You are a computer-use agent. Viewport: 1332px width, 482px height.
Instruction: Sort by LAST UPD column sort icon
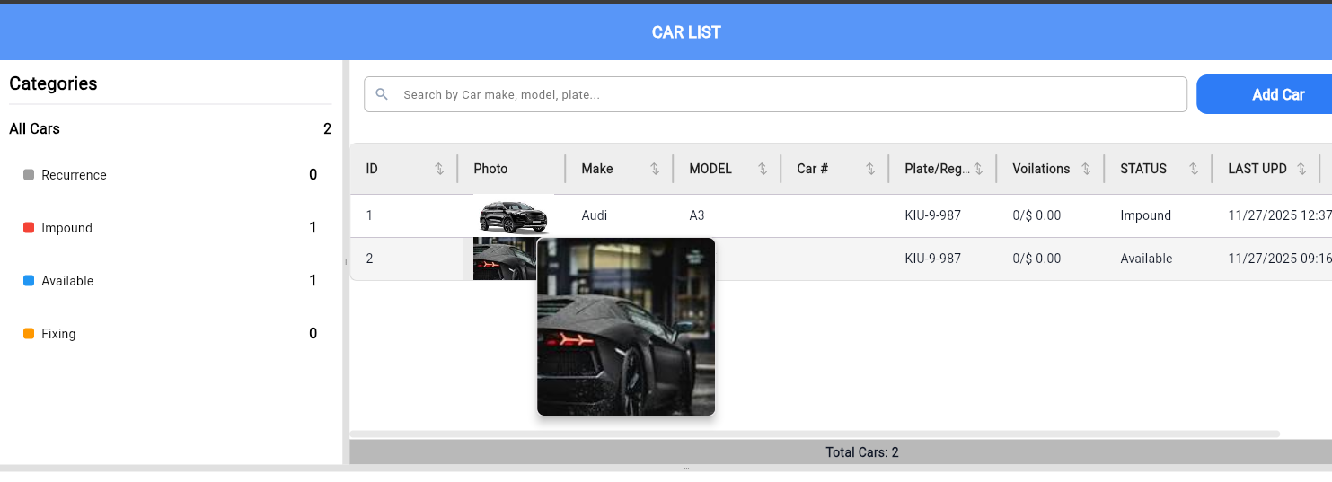pyautogui.click(x=1301, y=169)
